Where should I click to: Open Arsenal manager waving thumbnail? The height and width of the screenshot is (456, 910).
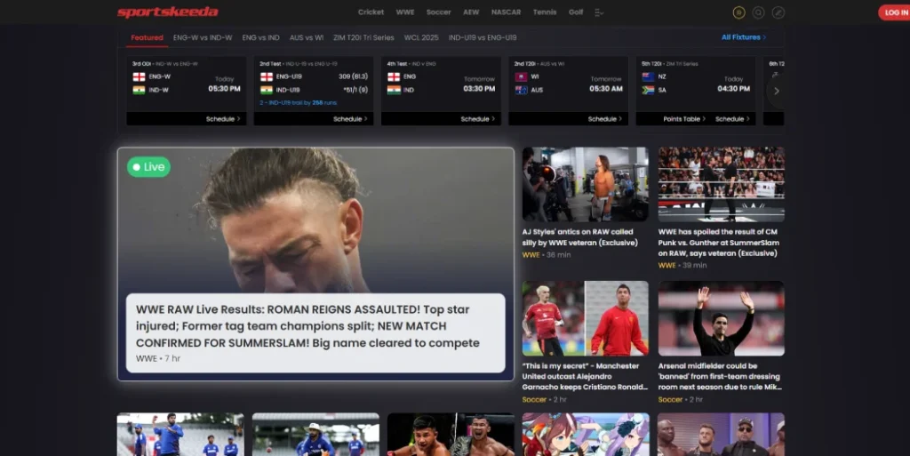[x=721, y=318]
